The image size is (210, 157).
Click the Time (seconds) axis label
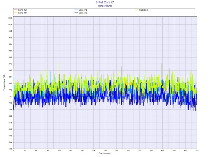point(105,153)
